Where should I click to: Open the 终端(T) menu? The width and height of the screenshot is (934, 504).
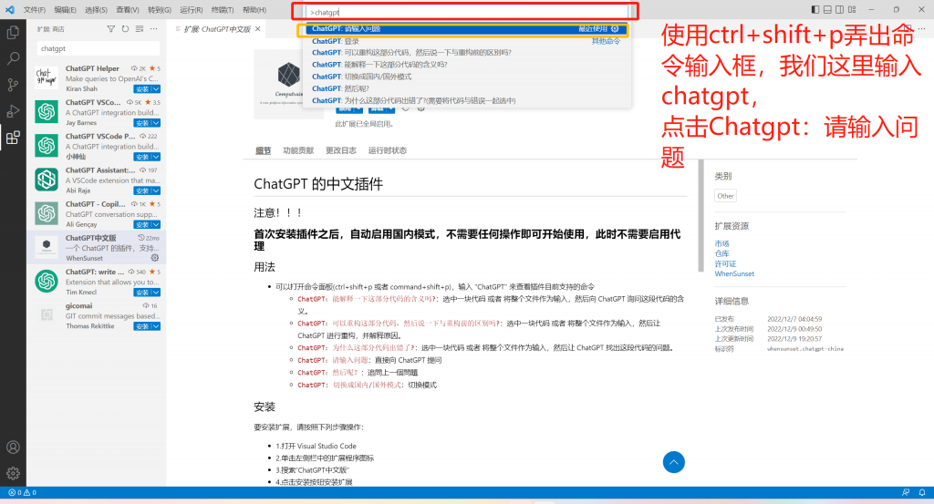(223, 10)
